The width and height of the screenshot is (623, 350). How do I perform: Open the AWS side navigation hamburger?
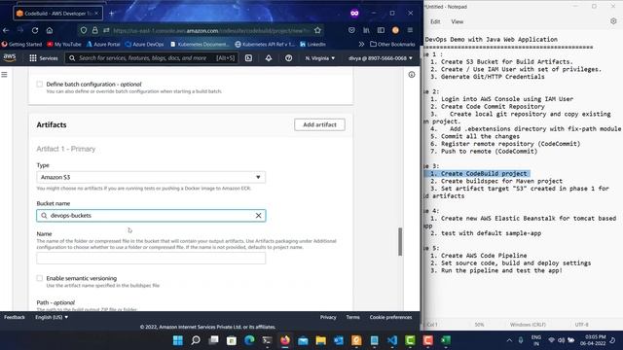pos(4,75)
